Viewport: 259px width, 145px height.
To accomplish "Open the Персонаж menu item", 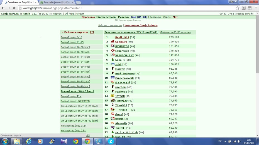I will (88, 17).
